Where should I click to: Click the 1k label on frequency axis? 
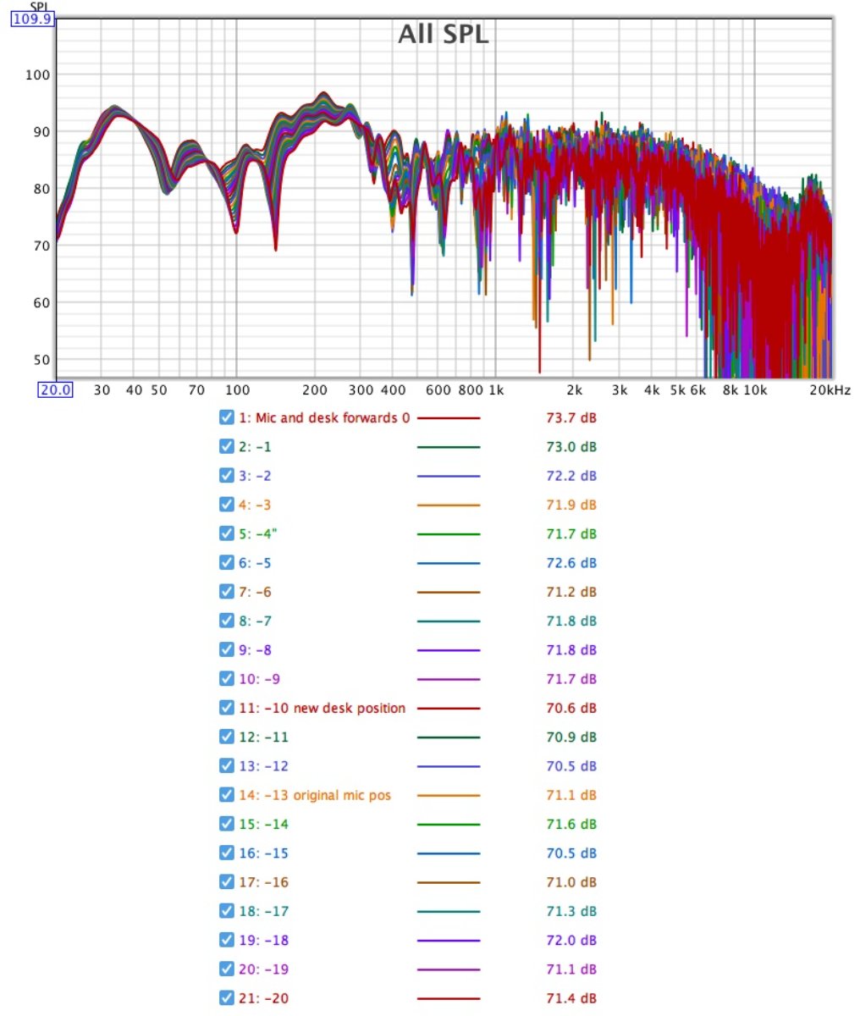coord(495,390)
